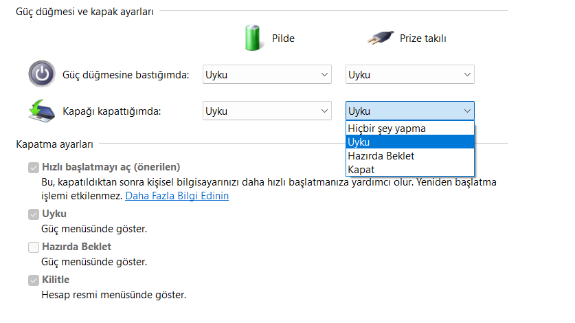Open the Daha Fazla Bilgi Edinin link
This screenshot has width=575, height=323.
pos(177,196)
